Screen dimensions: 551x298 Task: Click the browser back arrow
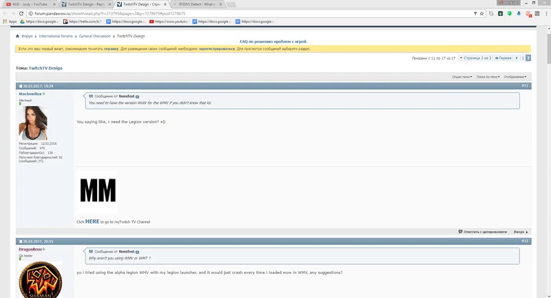[x=5, y=13]
